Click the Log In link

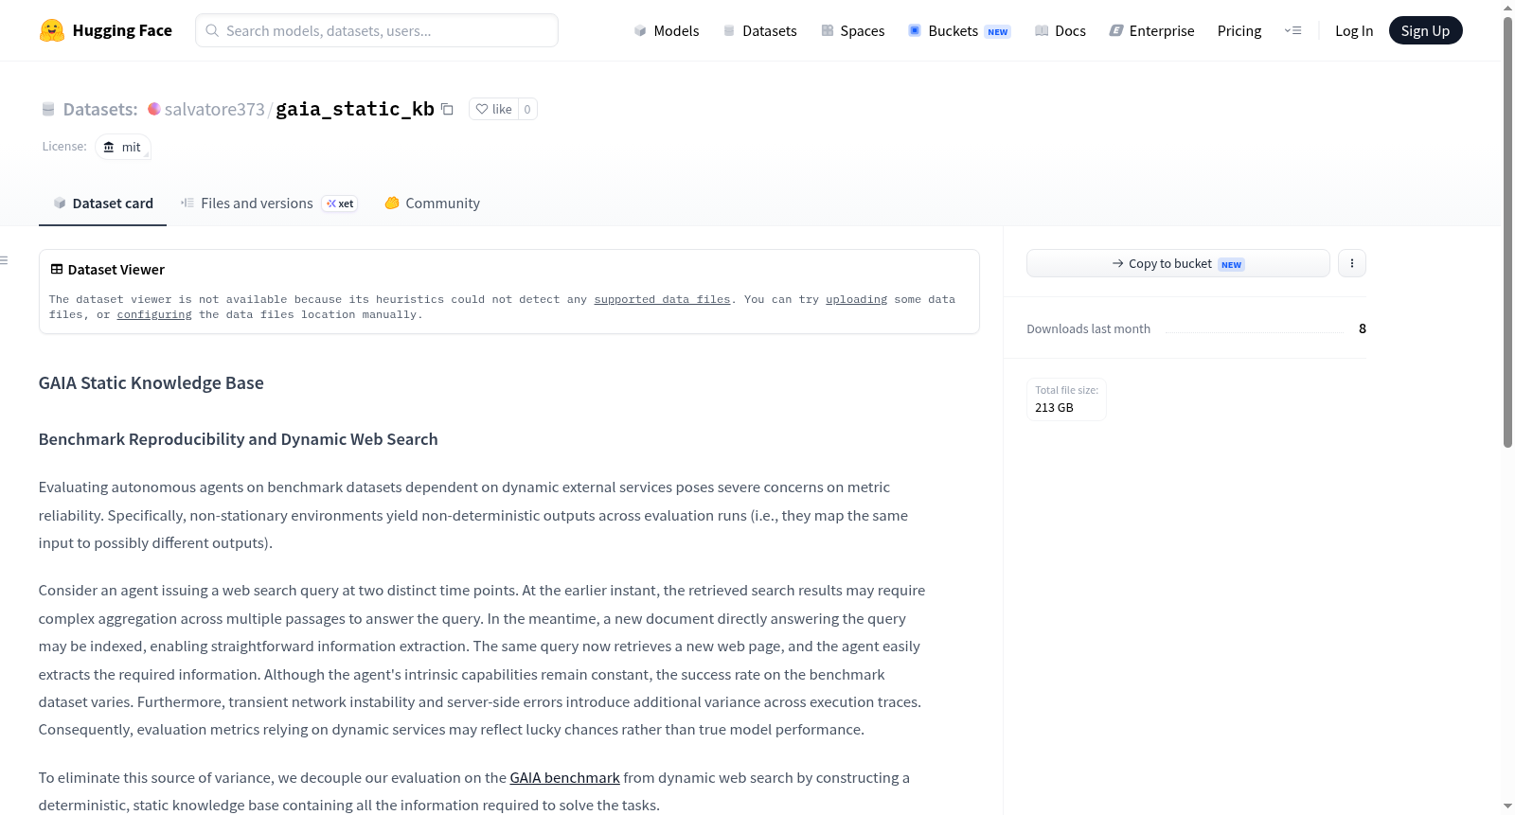[x=1354, y=31]
